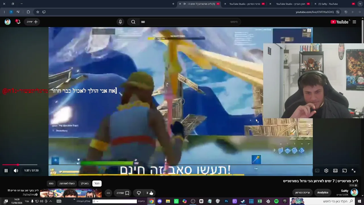364x205 pixels.
Task: Open Chrome extensions puzzle icon
Action: click(28, 12)
